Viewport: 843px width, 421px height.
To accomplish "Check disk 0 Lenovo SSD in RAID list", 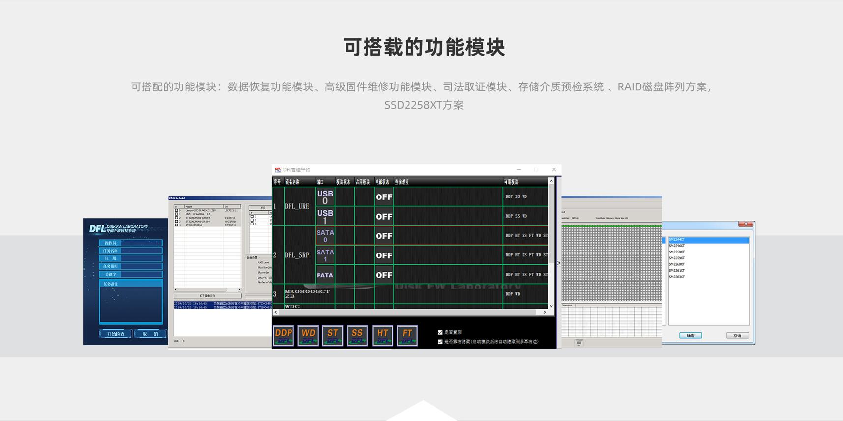I will [x=177, y=210].
